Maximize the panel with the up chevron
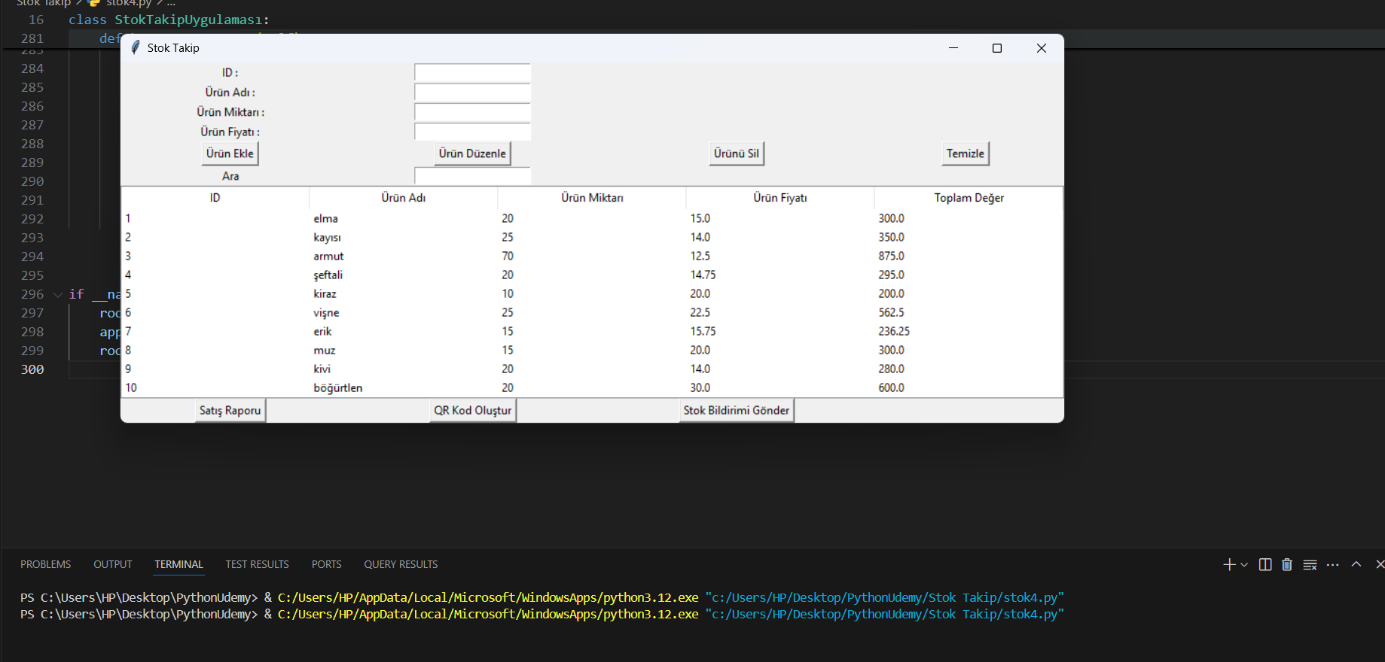This screenshot has width=1385, height=662. 1356,564
